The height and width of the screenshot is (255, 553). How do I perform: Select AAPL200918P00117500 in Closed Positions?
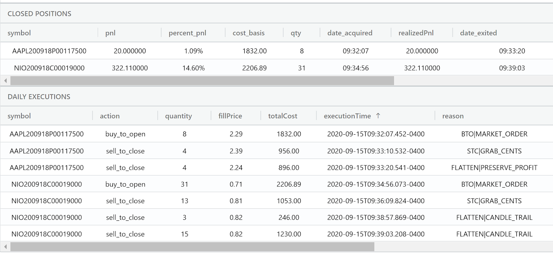click(49, 51)
